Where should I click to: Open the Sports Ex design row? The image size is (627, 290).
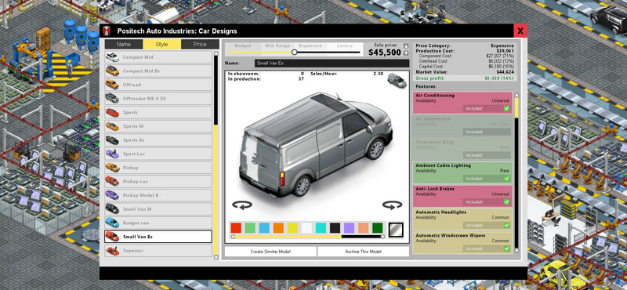[x=158, y=140]
